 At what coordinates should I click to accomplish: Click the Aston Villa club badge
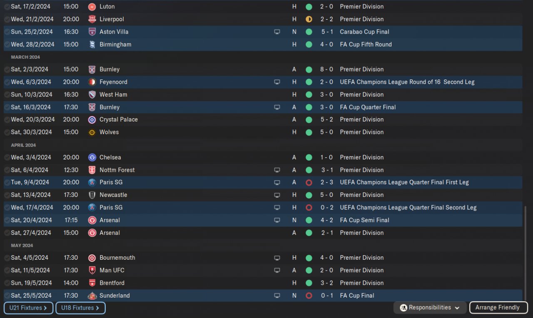coord(92,32)
